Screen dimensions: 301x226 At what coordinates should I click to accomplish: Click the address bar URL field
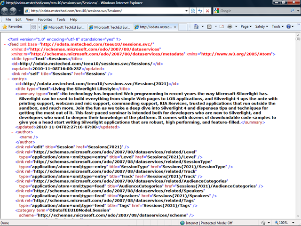[x=107, y=11]
